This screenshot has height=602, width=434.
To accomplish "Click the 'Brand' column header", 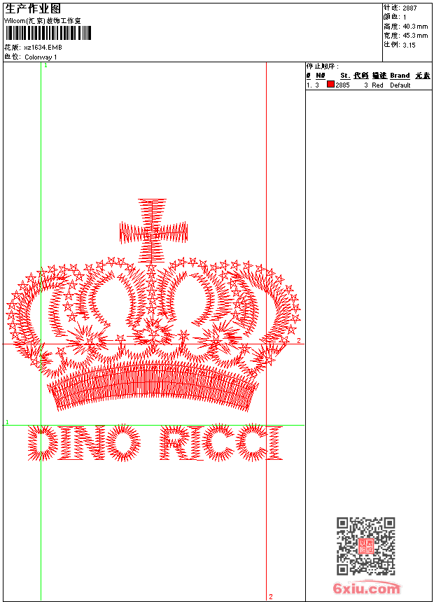I will click(400, 76).
